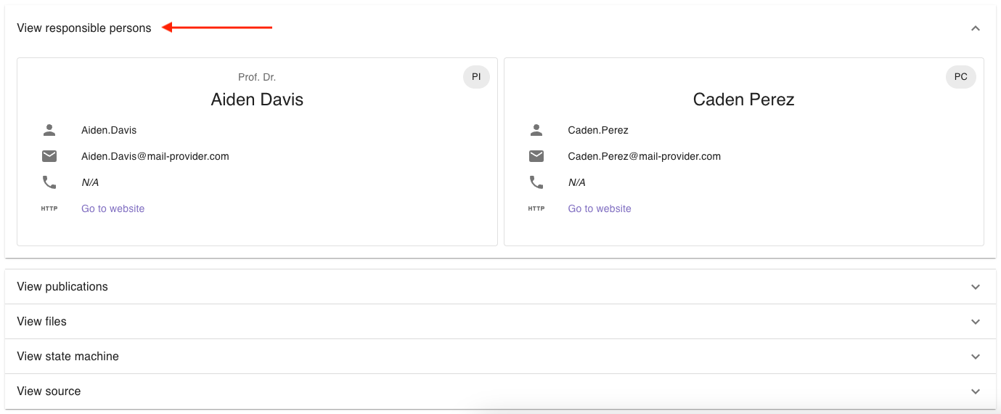Viewport: 1001px width, 414px height.
Task: Click phone icon in Aiden Davis card
Action: click(49, 182)
